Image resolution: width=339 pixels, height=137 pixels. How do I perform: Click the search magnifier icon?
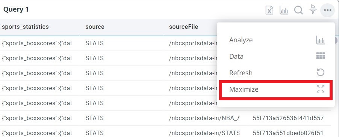pos(298,10)
